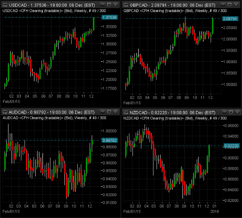Viewport: 242px width, 218px height.
Task: Click the AUDCAD 0.98792 current price tag
Action: tap(110, 141)
